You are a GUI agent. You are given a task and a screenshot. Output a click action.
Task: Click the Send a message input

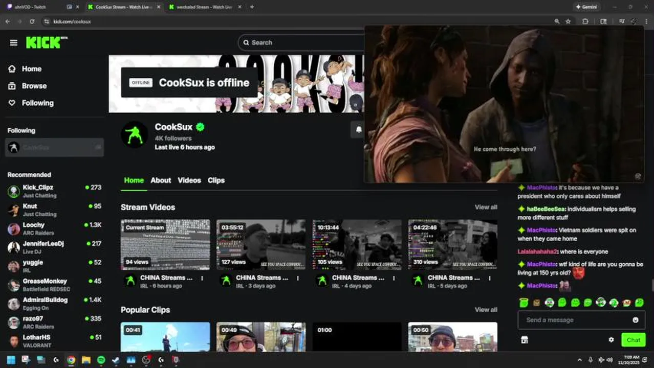click(x=576, y=320)
